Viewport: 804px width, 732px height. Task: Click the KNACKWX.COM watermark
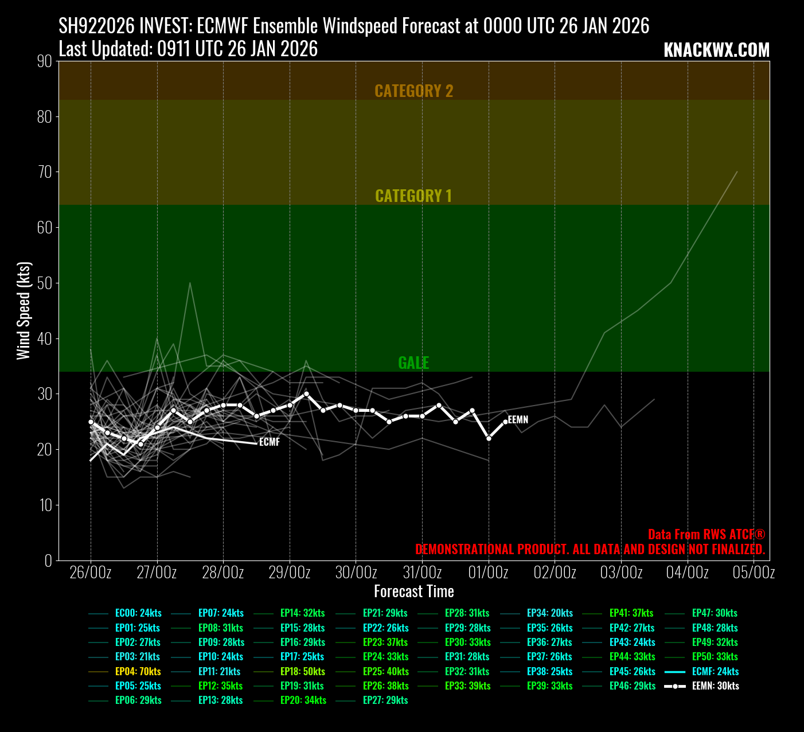coord(716,50)
